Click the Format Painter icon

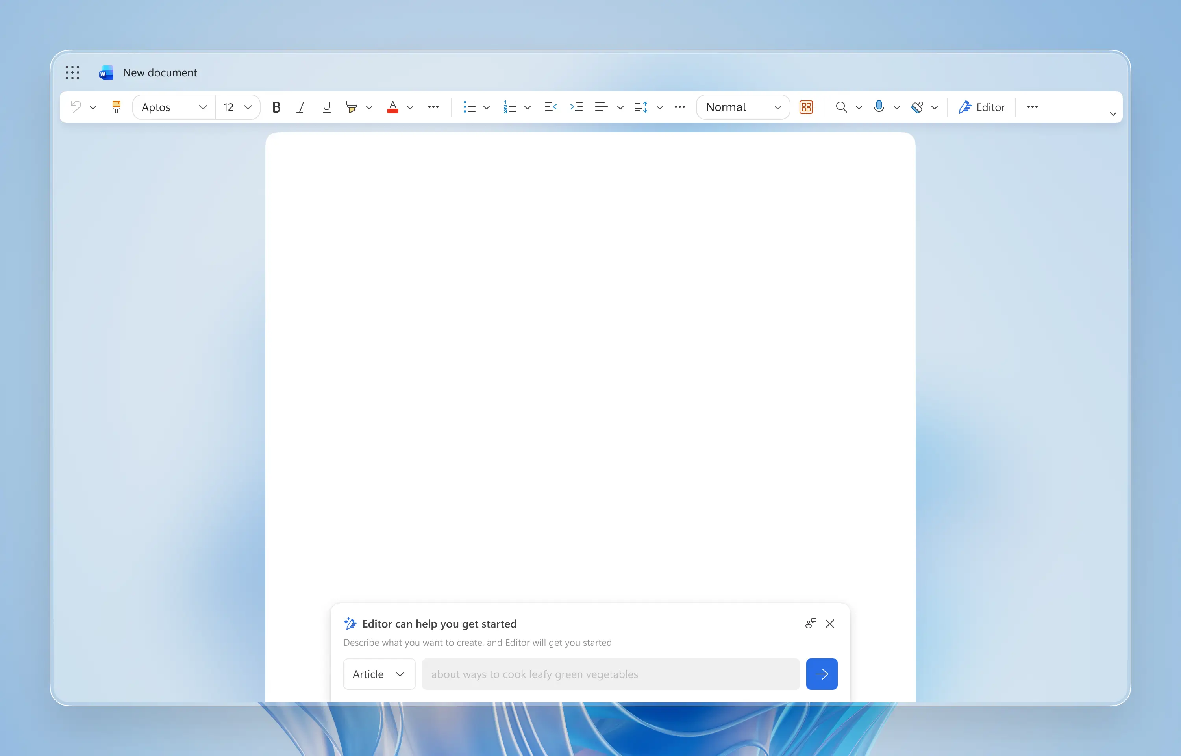click(116, 107)
